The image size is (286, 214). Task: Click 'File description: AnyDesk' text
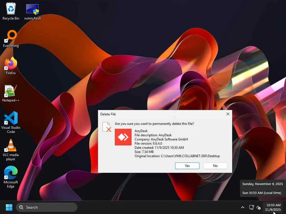point(153,135)
